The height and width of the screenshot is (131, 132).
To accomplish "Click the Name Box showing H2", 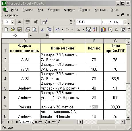I will tap(15, 36).
